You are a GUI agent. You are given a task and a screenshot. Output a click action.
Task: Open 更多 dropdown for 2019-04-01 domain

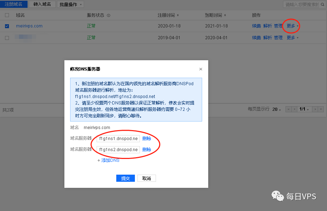pyautogui.click(x=293, y=37)
